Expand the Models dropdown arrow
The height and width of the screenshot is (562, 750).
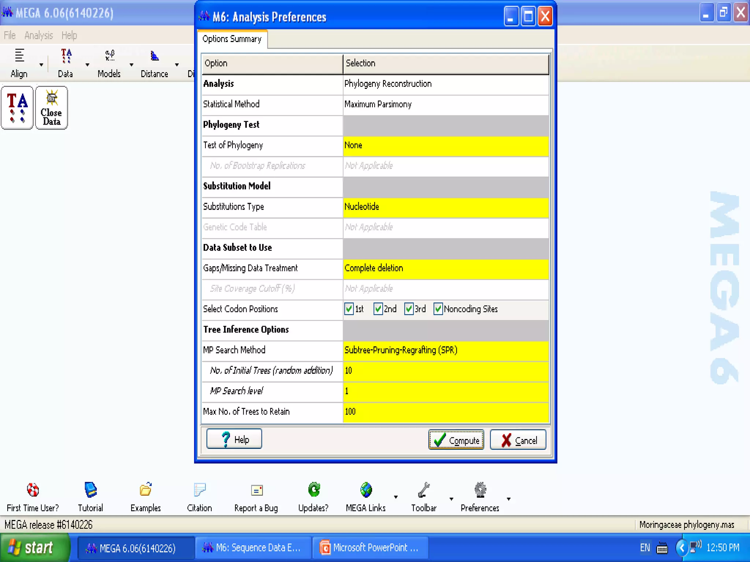[x=131, y=65]
